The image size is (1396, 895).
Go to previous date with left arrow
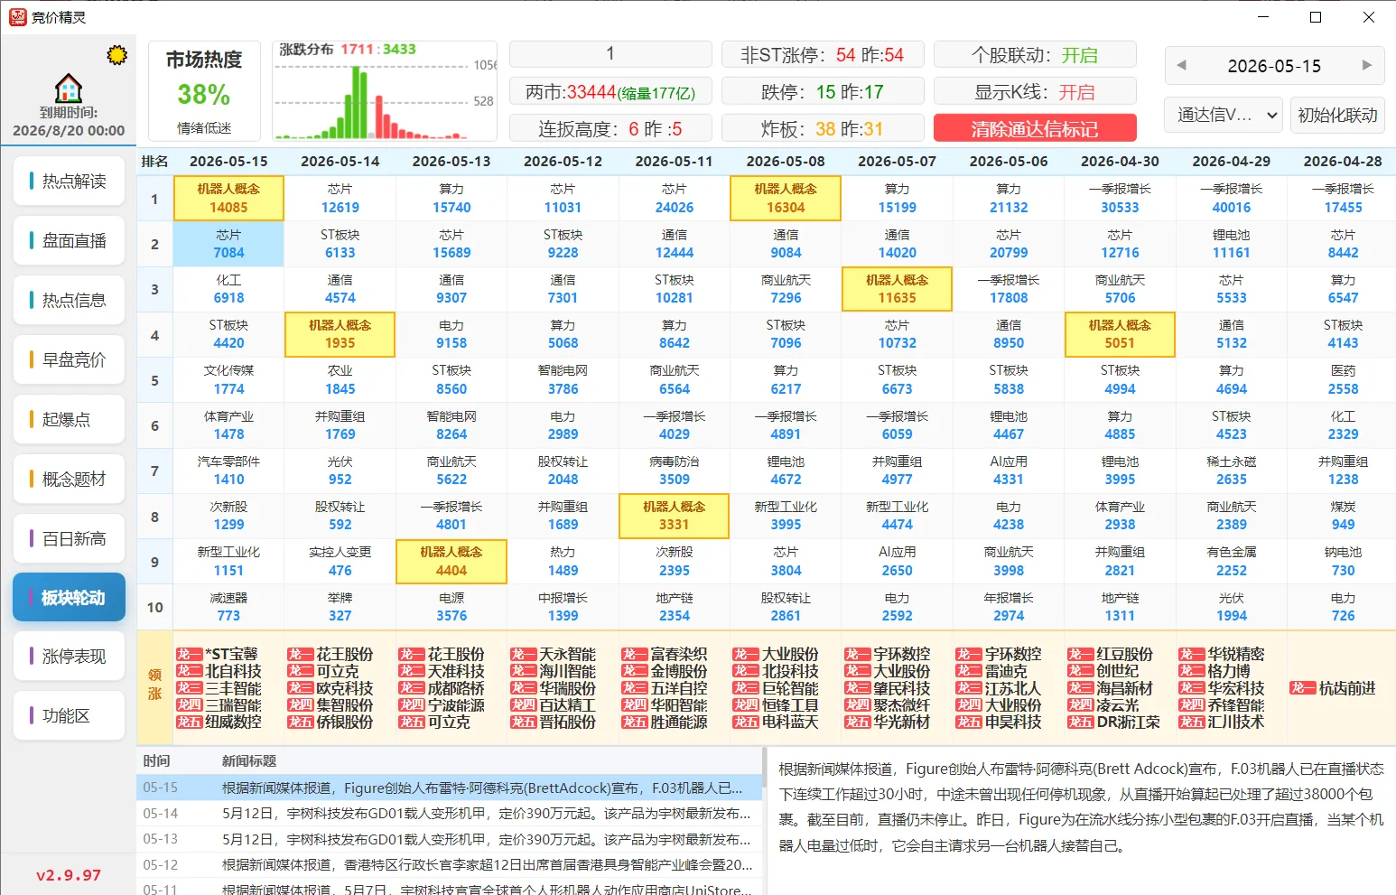(x=1181, y=65)
